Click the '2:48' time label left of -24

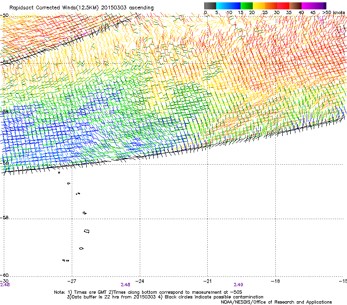tap(125, 285)
